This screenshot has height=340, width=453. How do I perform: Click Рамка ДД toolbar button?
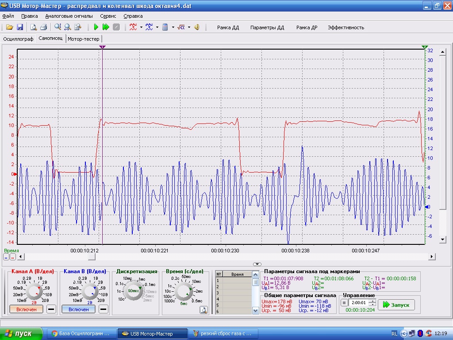(228, 27)
